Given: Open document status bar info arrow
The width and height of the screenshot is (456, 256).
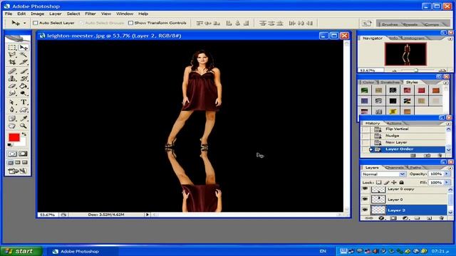Looking at the screenshot, I should pyautogui.click(x=147, y=215).
